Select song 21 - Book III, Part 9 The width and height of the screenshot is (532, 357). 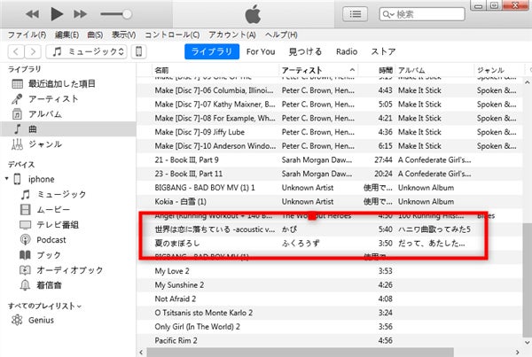coord(329,160)
